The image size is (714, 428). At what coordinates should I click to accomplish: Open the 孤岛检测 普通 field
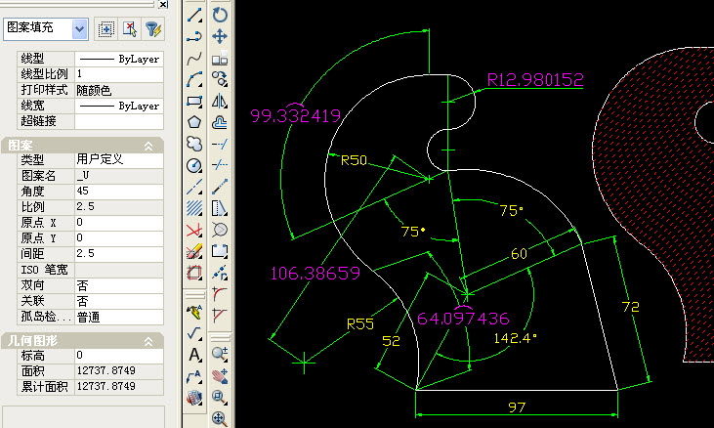[119, 317]
